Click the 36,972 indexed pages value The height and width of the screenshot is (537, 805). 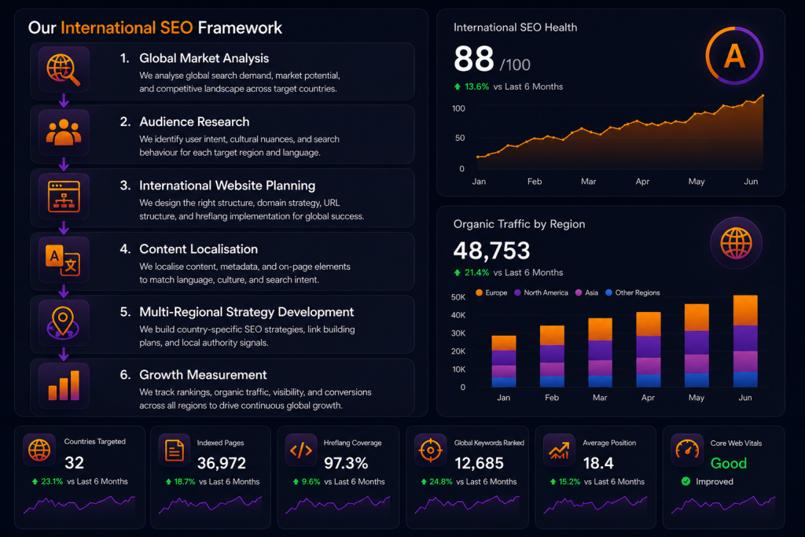tap(221, 463)
